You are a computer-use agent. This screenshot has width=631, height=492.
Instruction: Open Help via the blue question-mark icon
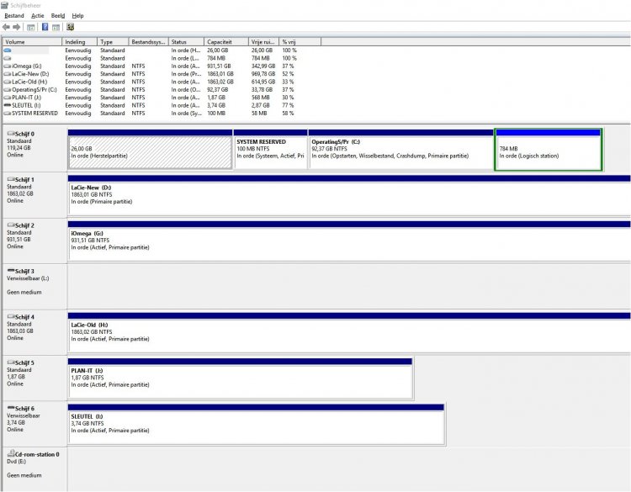click(45, 27)
